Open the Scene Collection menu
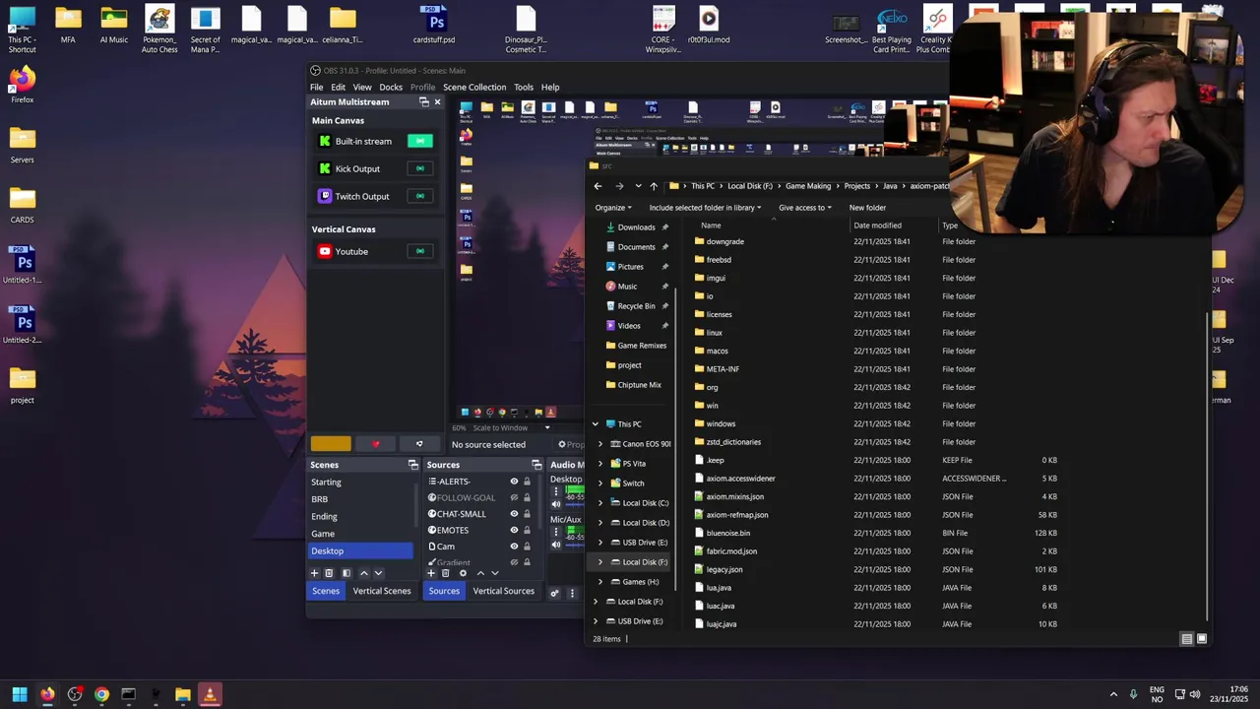1260x709 pixels. (474, 87)
